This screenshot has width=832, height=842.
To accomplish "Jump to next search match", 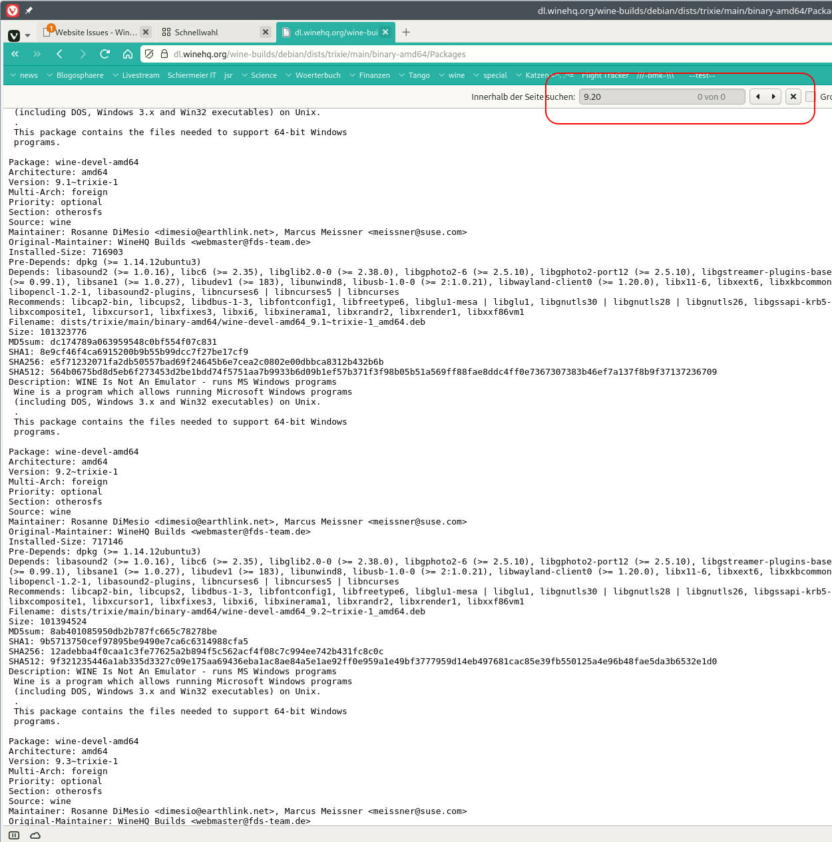I will pos(773,97).
